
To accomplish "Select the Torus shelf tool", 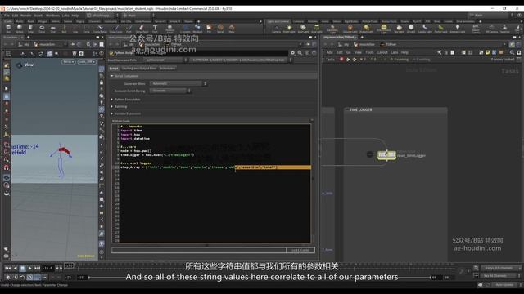I will click(x=42, y=29).
